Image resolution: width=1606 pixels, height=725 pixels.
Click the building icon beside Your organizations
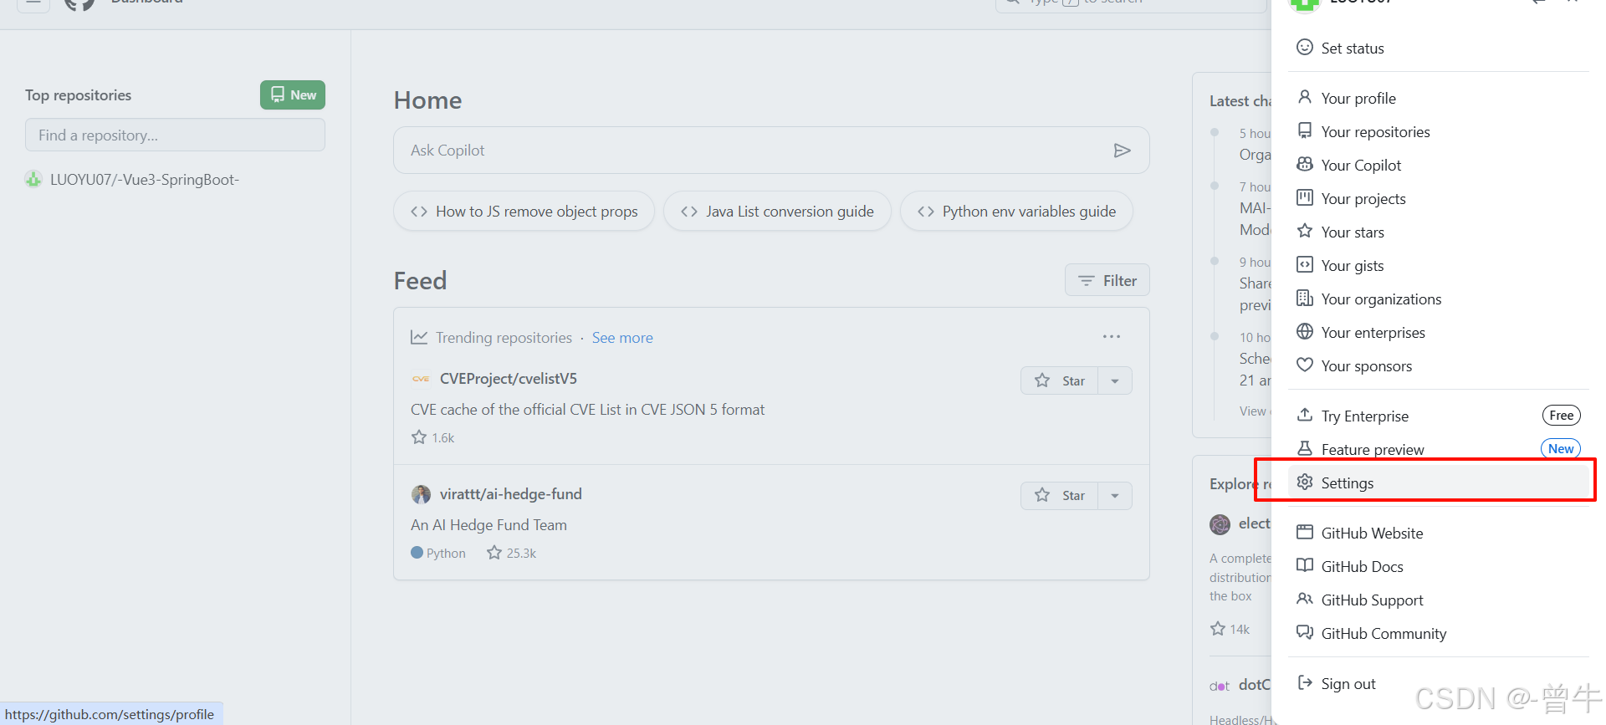(x=1304, y=298)
